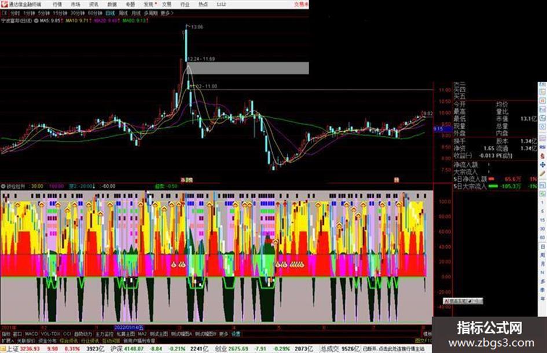547x353 pixels.
Task: Click the 5日大宗流入 row
Action: click(495, 186)
